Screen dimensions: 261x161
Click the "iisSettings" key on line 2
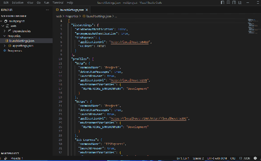[82, 25]
